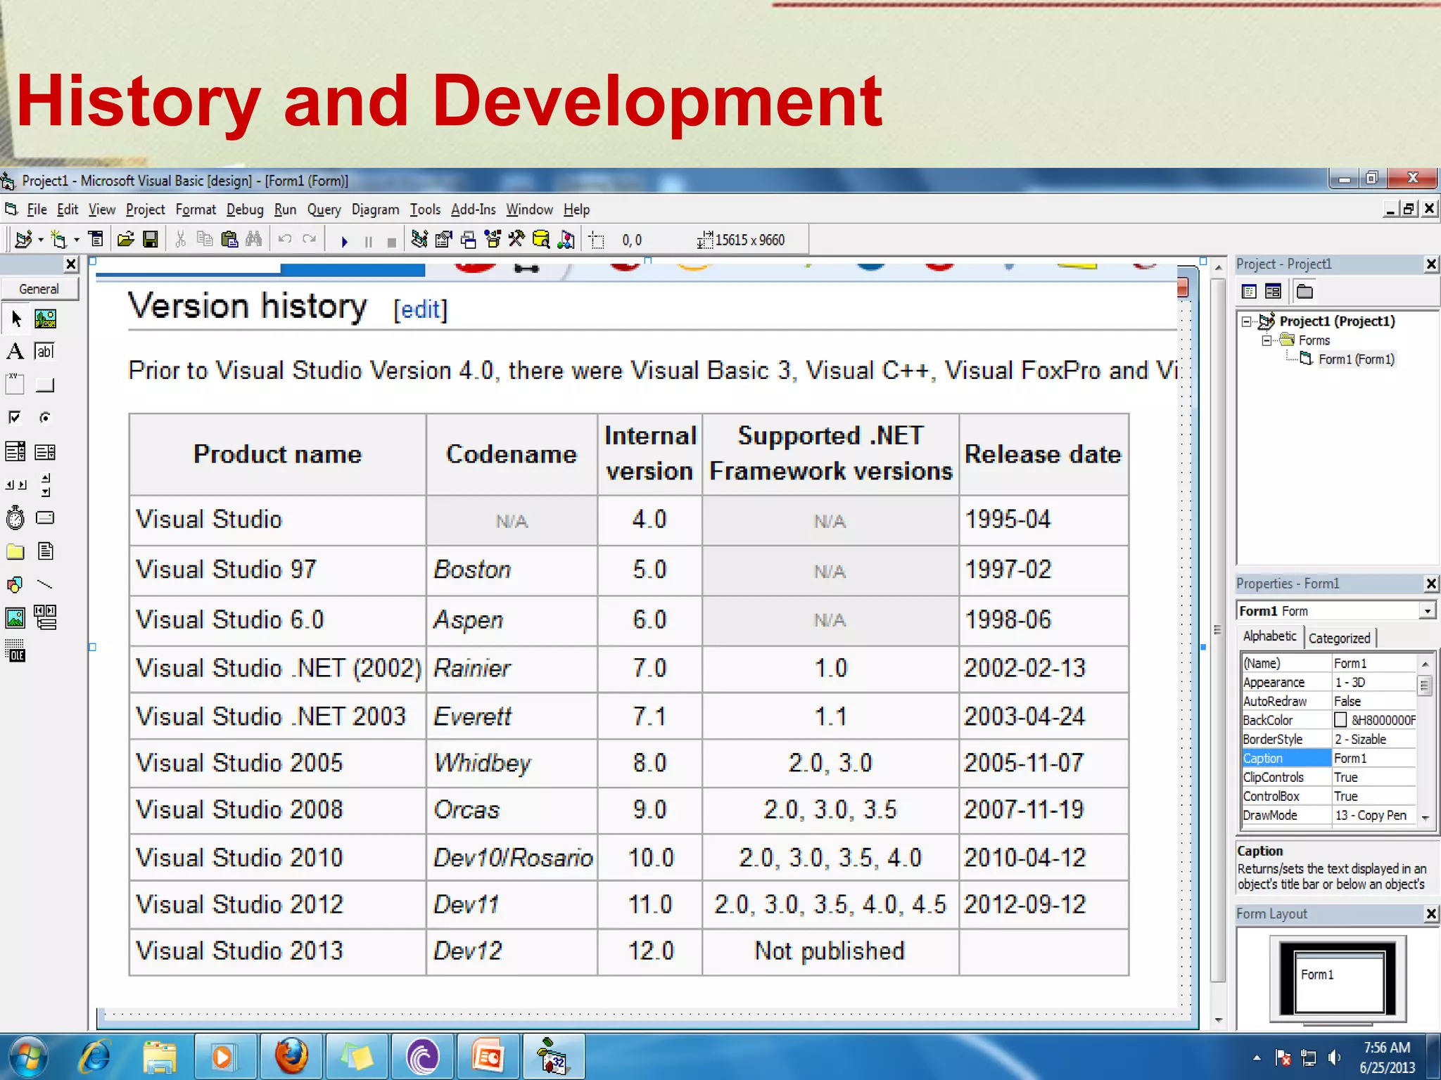Viewport: 1441px width, 1080px height.
Task: Open Internet Explorer from the taskbar
Action: pyautogui.click(x=96, y=1057)
